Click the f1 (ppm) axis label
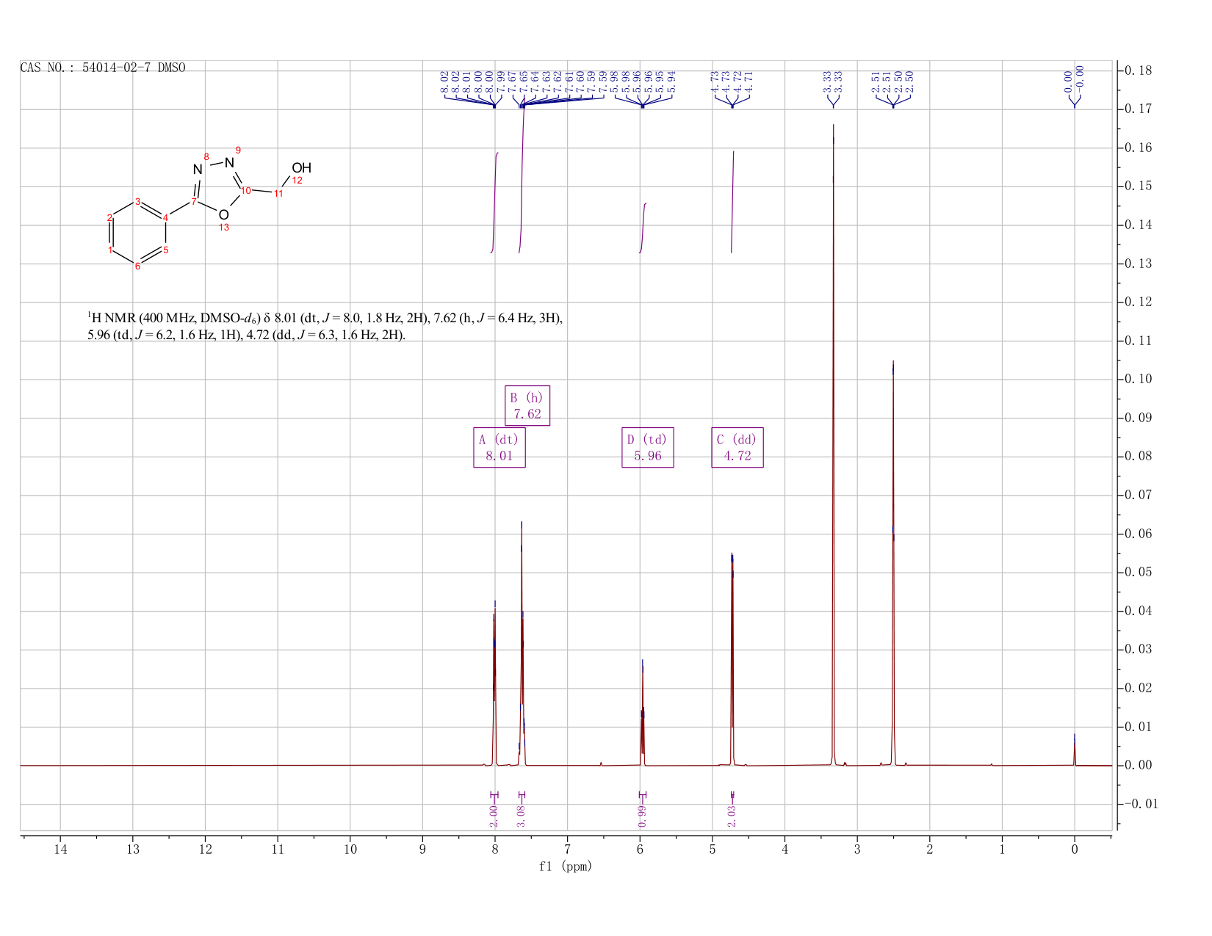This screenshot has height=936, width=1212. [566, 866]
